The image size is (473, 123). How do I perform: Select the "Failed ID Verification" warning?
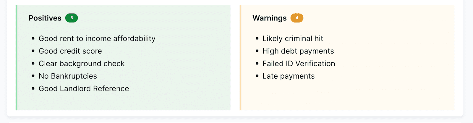299,64
